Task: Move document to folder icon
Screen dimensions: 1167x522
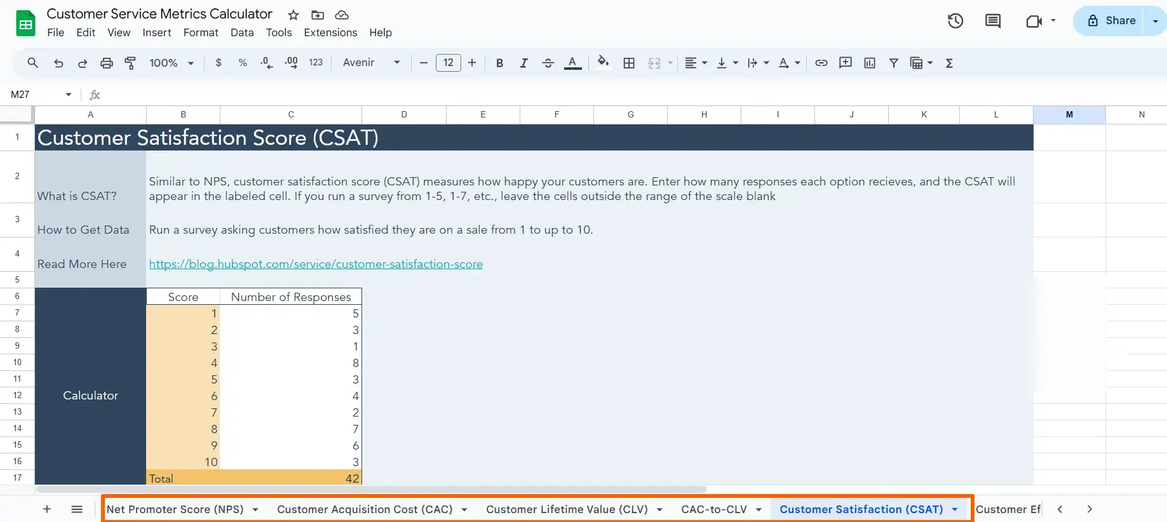Action: [318, 15]
